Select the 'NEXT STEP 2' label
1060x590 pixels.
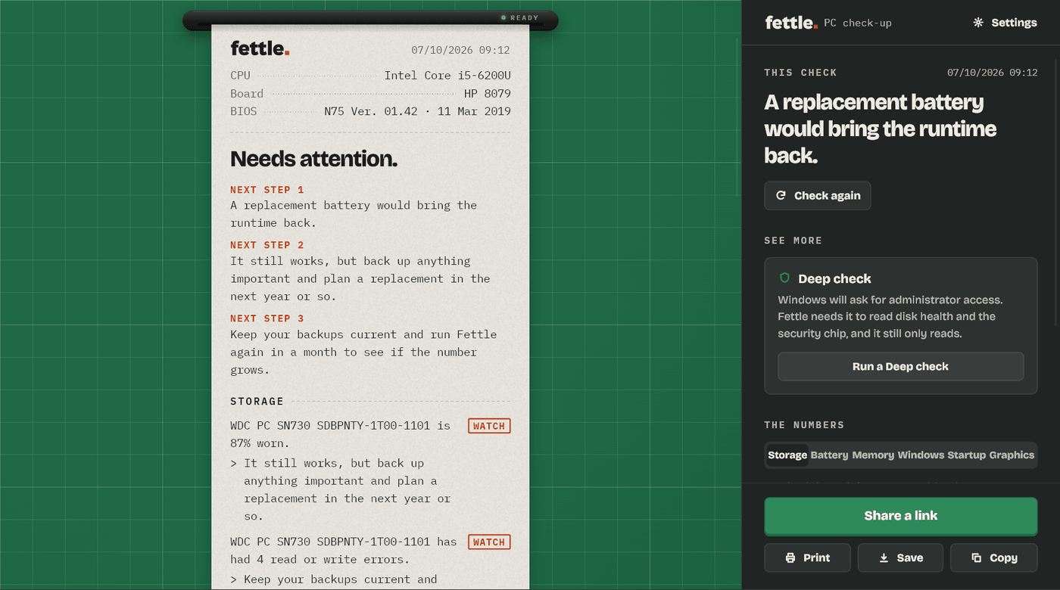point(267,245)
